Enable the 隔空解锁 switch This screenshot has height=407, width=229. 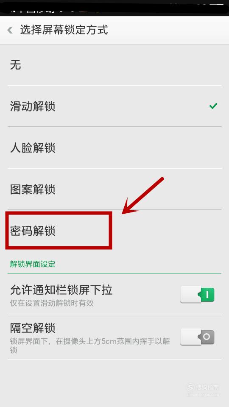click(197, 337)
